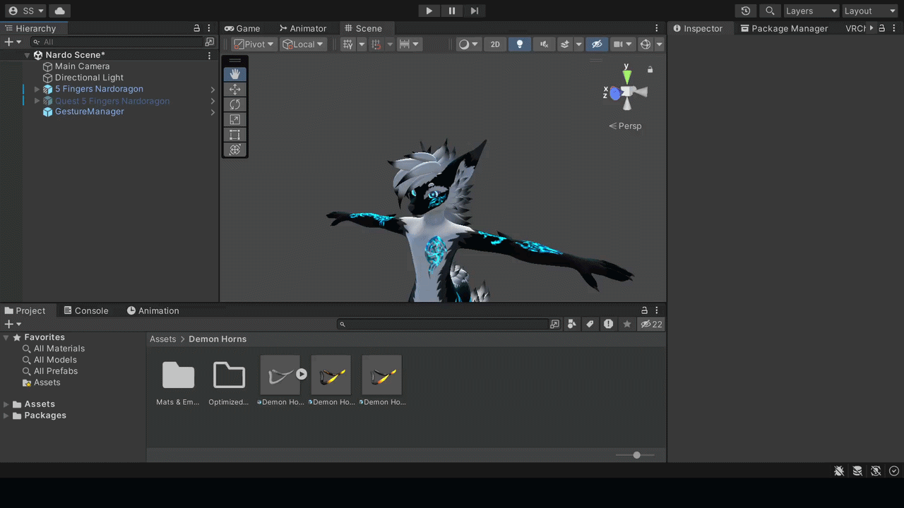Click the status bar checkmark activity icon

(x=894, y=471)
